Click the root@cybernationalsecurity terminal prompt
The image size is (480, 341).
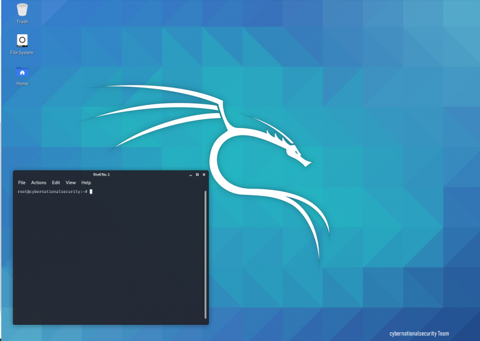(52, 192)
